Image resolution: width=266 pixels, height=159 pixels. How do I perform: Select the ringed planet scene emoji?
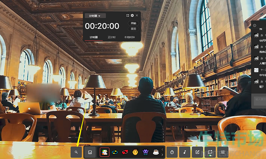115,152
